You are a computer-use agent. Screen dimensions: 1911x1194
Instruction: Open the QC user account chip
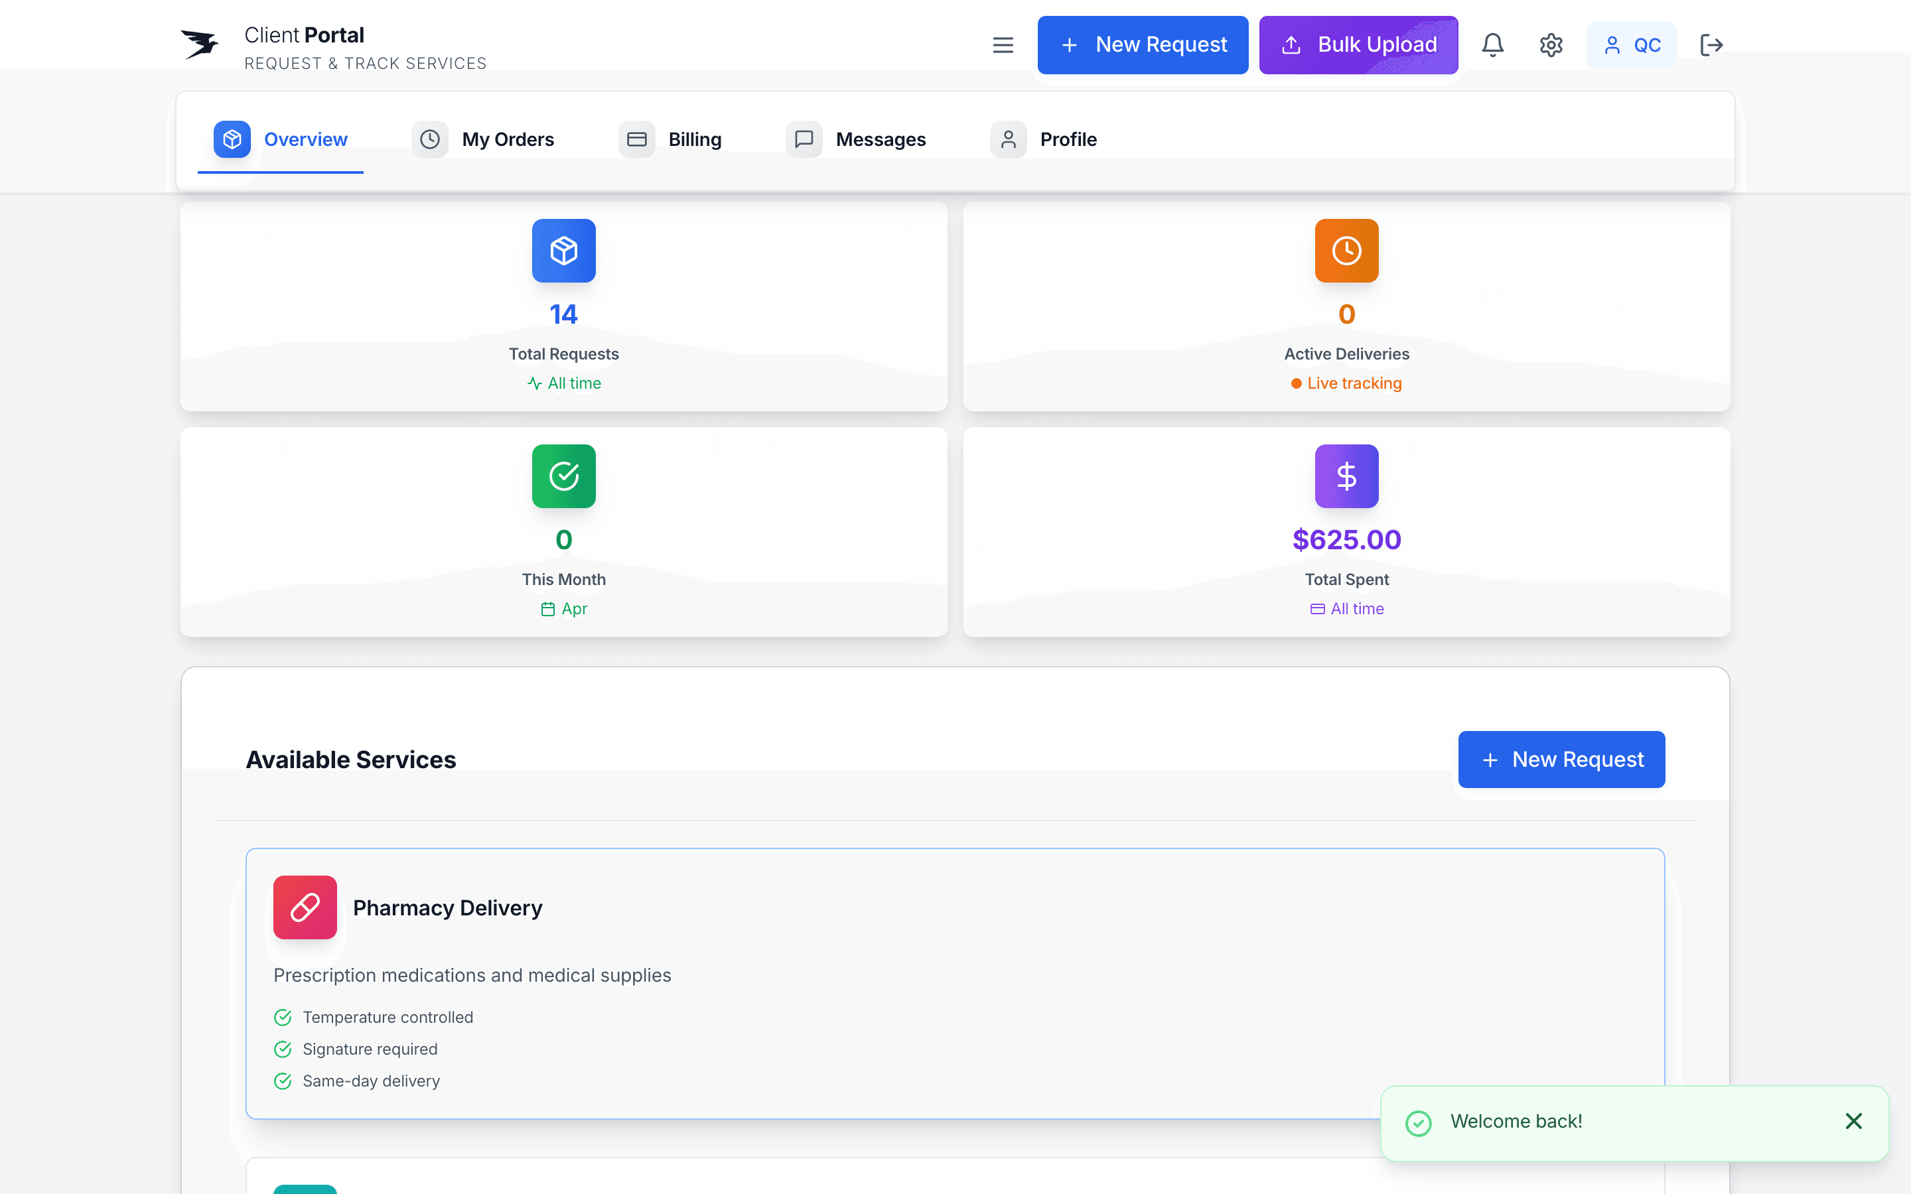pyautogui.click(x=1632, y=45)
